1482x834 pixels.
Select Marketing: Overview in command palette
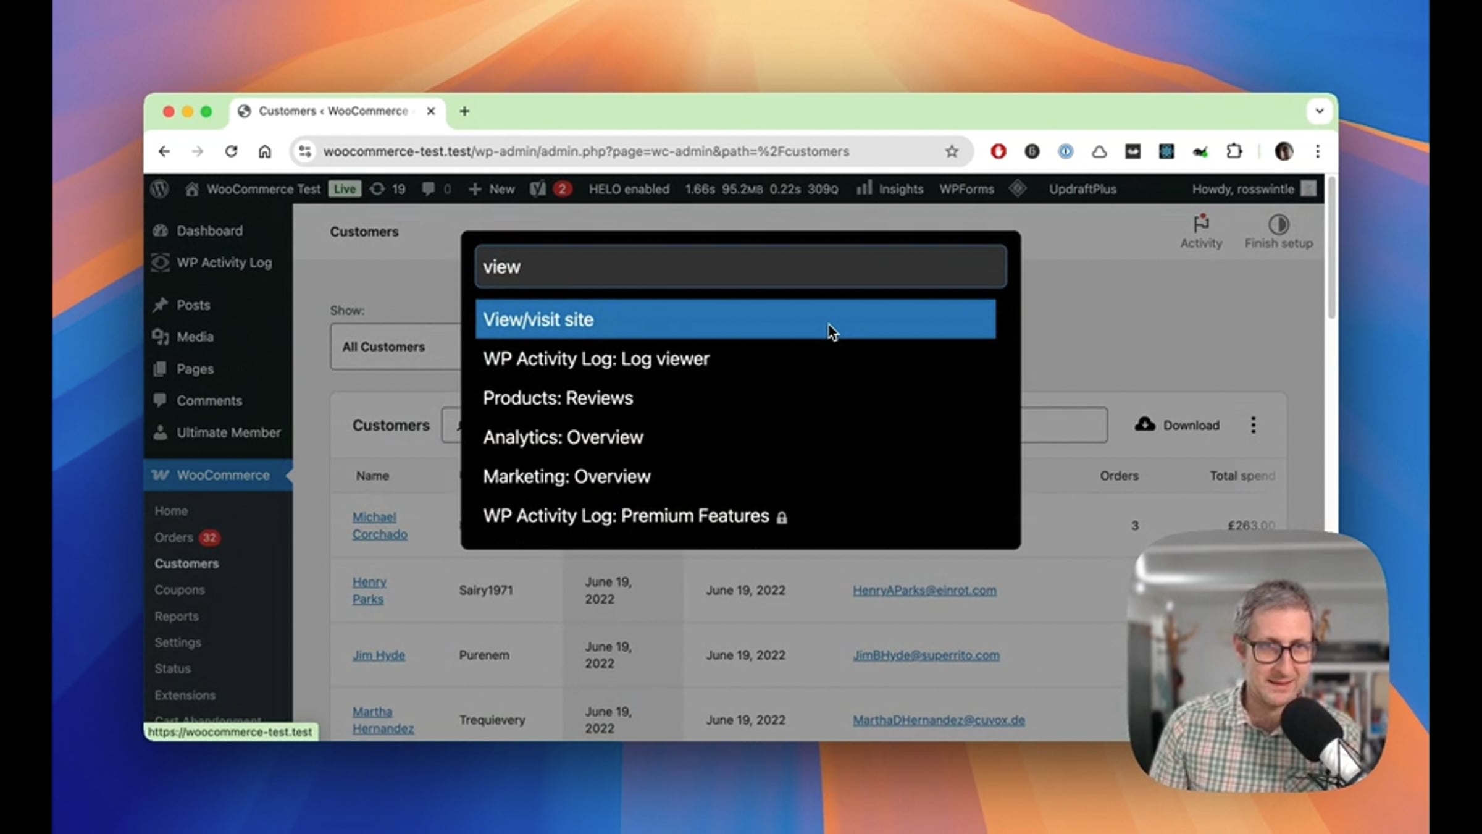pos(735,476)
